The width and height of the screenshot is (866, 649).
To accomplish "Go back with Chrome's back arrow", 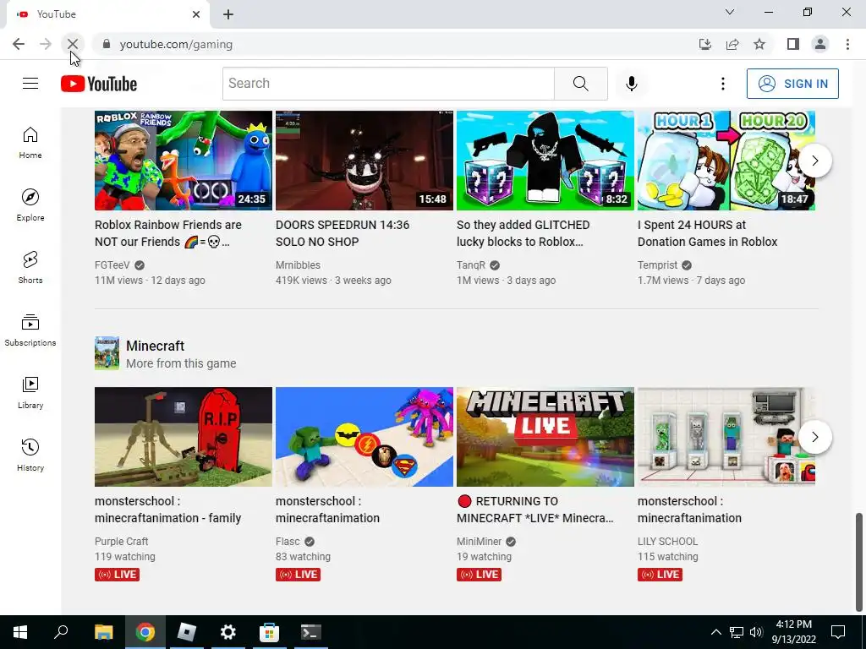I will point(19,44).
